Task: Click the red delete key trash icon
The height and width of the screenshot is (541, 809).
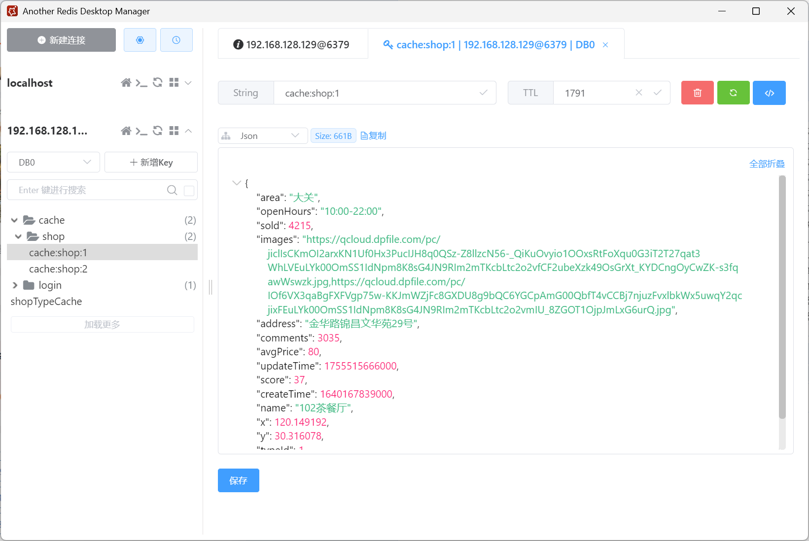Action: click(697, 93)
